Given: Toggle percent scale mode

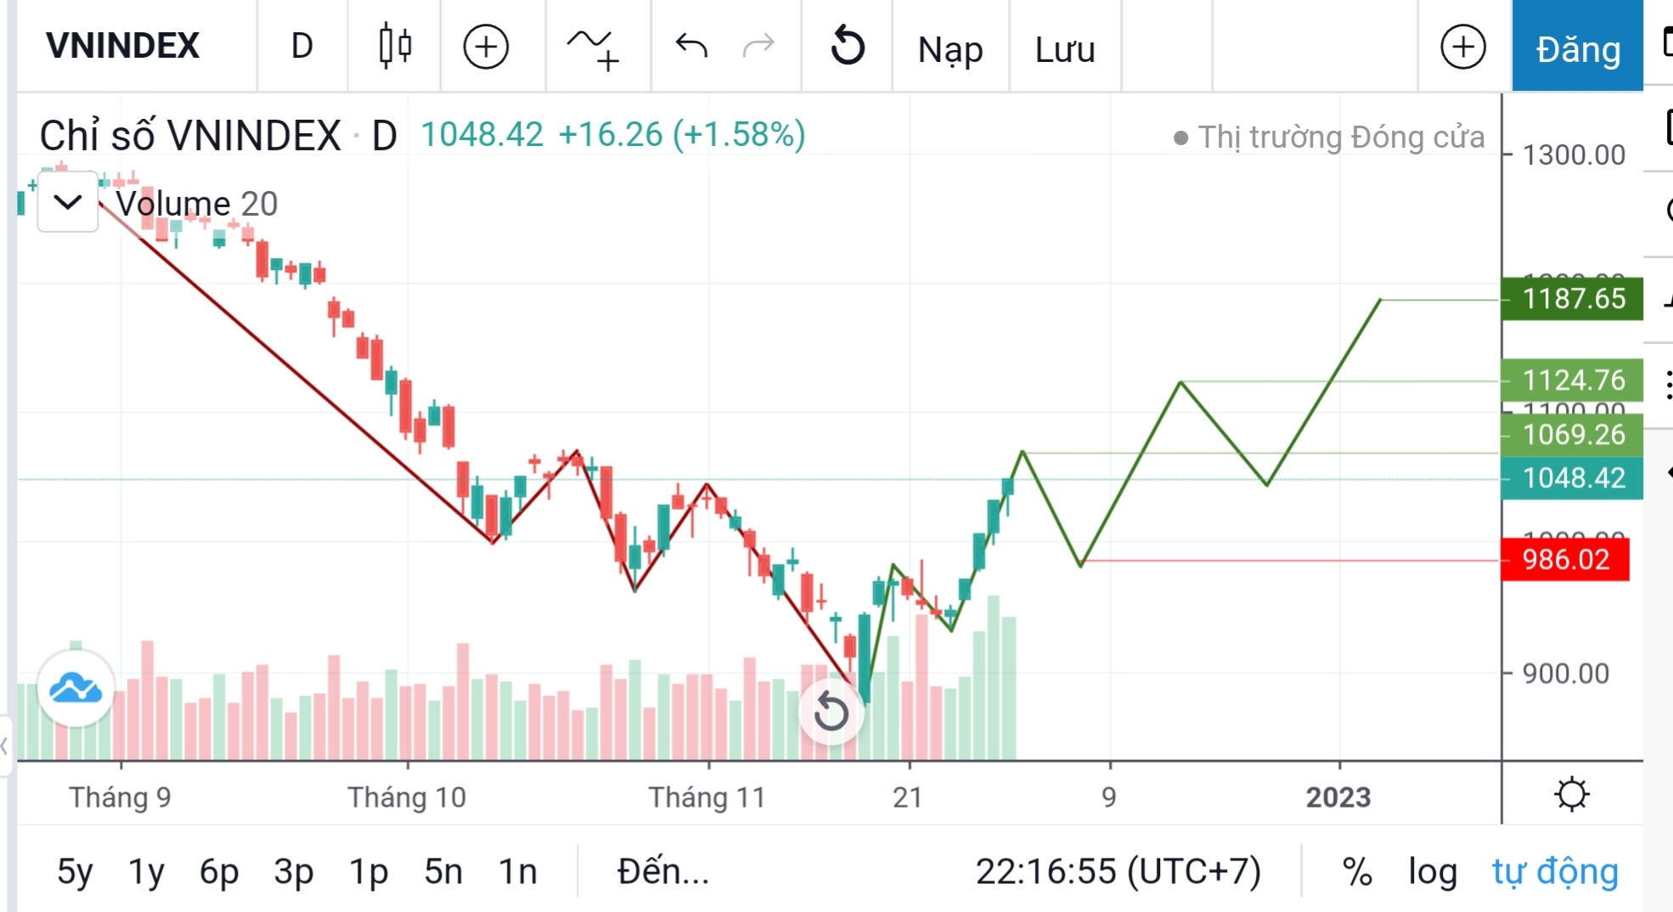Looking at the screenshot, I should click(1356, 871).
